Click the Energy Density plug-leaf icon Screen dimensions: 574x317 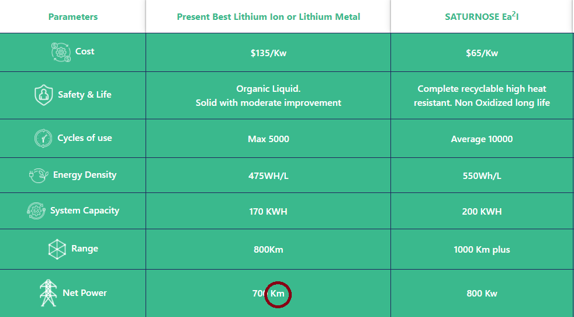(39, 175)
